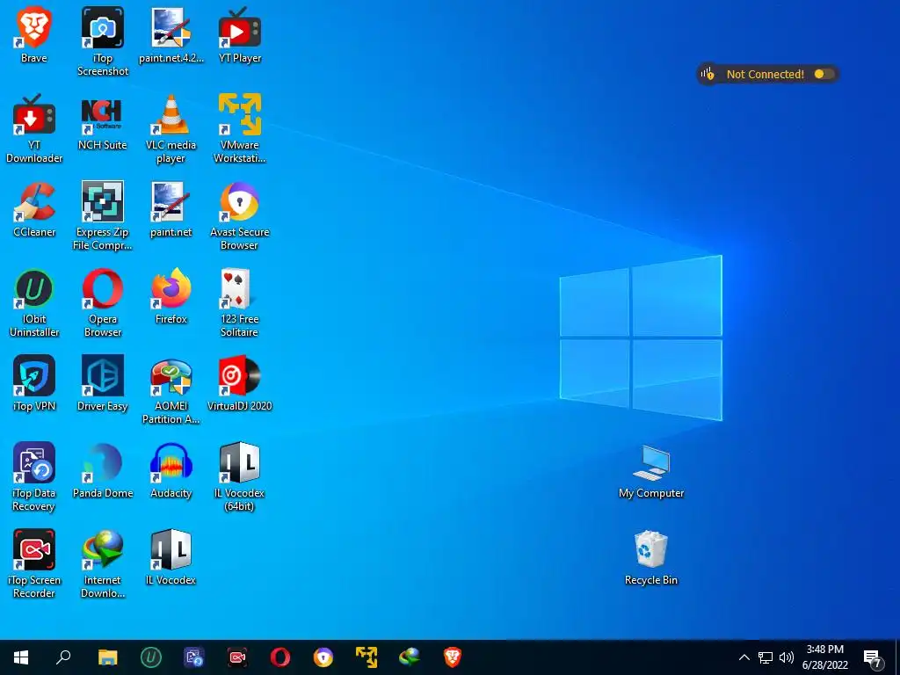Open the Brave desktop shortcut
Viewport: 900px width, 675px height.
34,35
